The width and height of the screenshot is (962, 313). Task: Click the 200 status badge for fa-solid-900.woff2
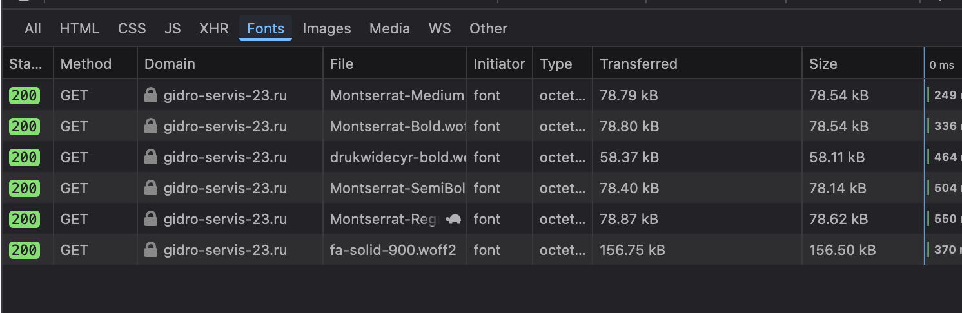[x=25, y=250]
